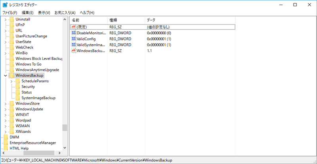Expand the WindowsStore key
317x164 pixels.
coord(6,104)
